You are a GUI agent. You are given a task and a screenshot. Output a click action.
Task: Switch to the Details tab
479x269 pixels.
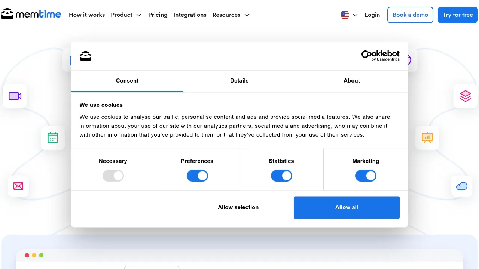pyautogui.click(x=239, y=81)
